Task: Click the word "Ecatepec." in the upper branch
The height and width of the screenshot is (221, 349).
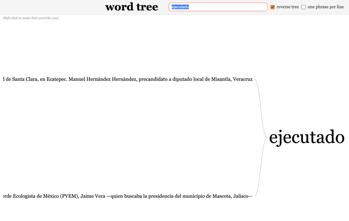Action: (57, 79)
